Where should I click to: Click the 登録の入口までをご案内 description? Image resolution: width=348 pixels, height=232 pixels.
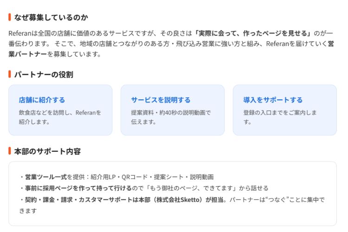[x=280, y=117]
